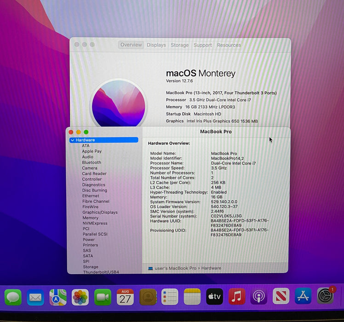Image resolution: width=344 pixels, height=322 pixels.
Task: Click 'Hardware' in the bottom path bar
Action: [x=211, y=268]
